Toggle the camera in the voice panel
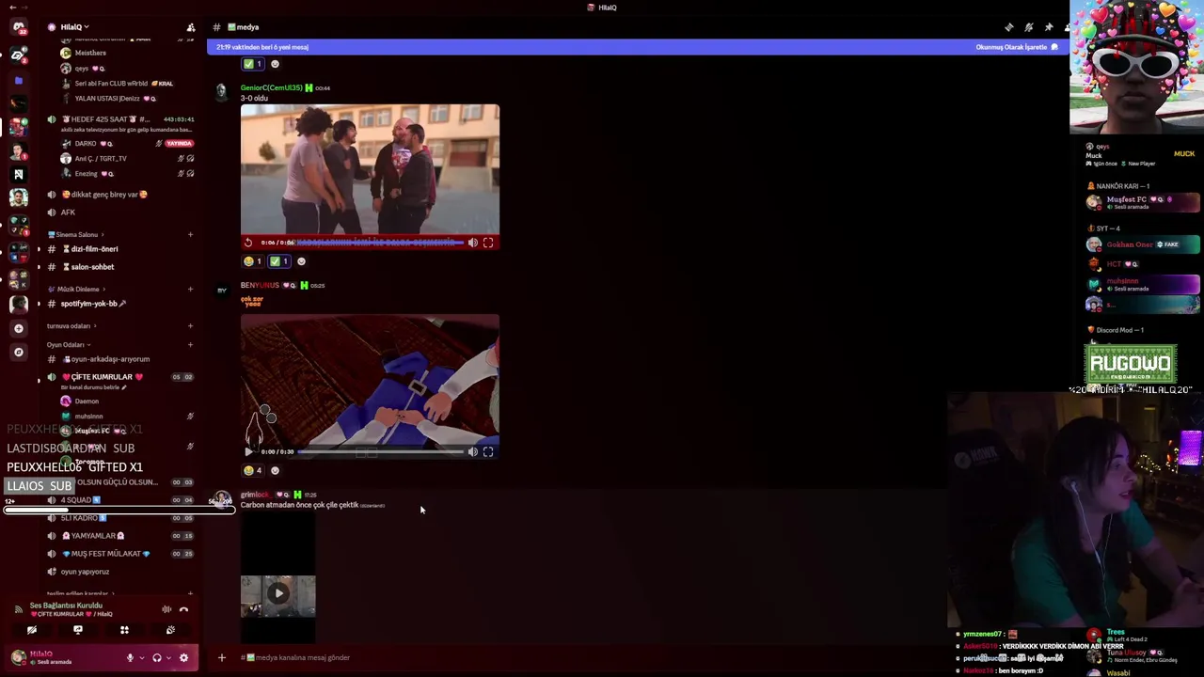This screenshot has height=677, width=1204. click(x=32, y=630)
